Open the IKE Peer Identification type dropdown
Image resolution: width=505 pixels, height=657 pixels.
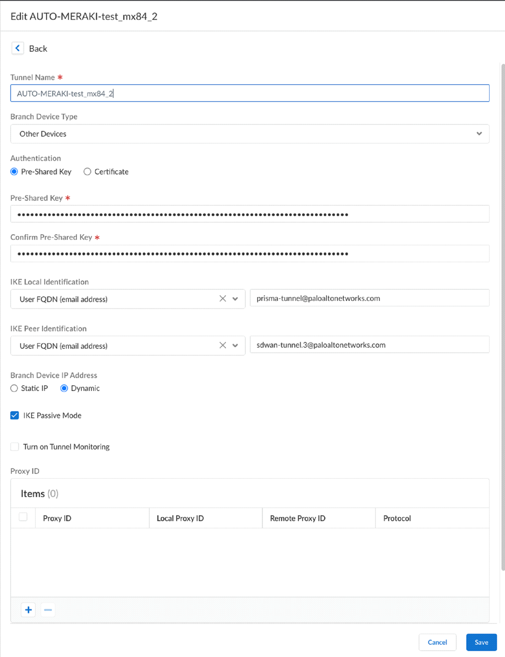(235, 346)
